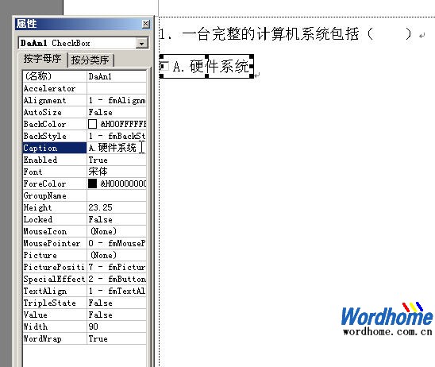Click the Font value 宋体

click(x=117, y=172)
